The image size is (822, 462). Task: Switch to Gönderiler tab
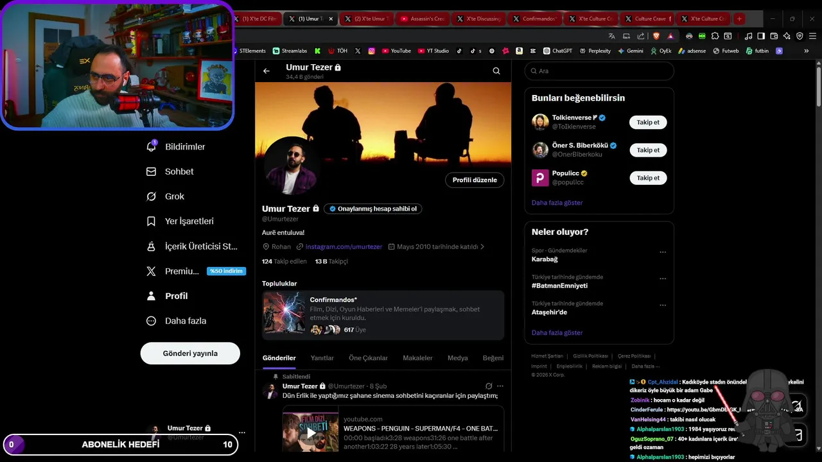click(279, 358)
